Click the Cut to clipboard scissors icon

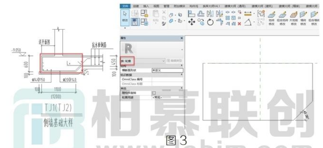coord(164,12)
